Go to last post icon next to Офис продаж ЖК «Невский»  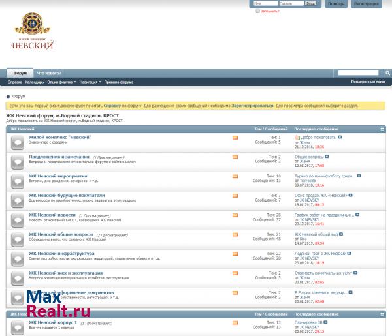point(350,195)
